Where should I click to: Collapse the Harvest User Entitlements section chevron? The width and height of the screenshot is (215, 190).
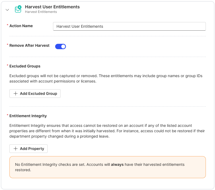pyautogui.click(x=7, y=10)
